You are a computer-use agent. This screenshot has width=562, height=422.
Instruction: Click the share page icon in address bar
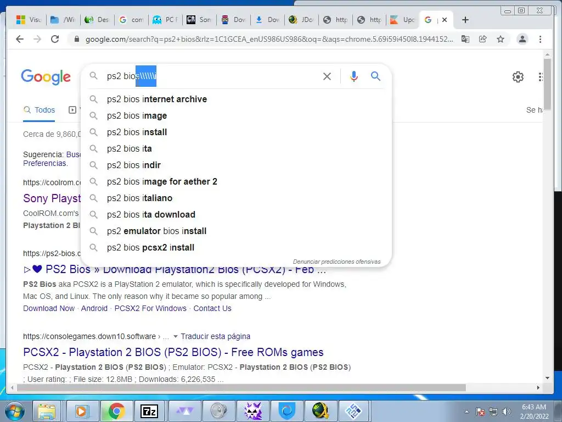(x=483, y=39)
